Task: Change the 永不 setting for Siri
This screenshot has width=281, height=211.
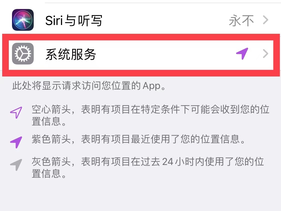Action: (x=241, y=20)
